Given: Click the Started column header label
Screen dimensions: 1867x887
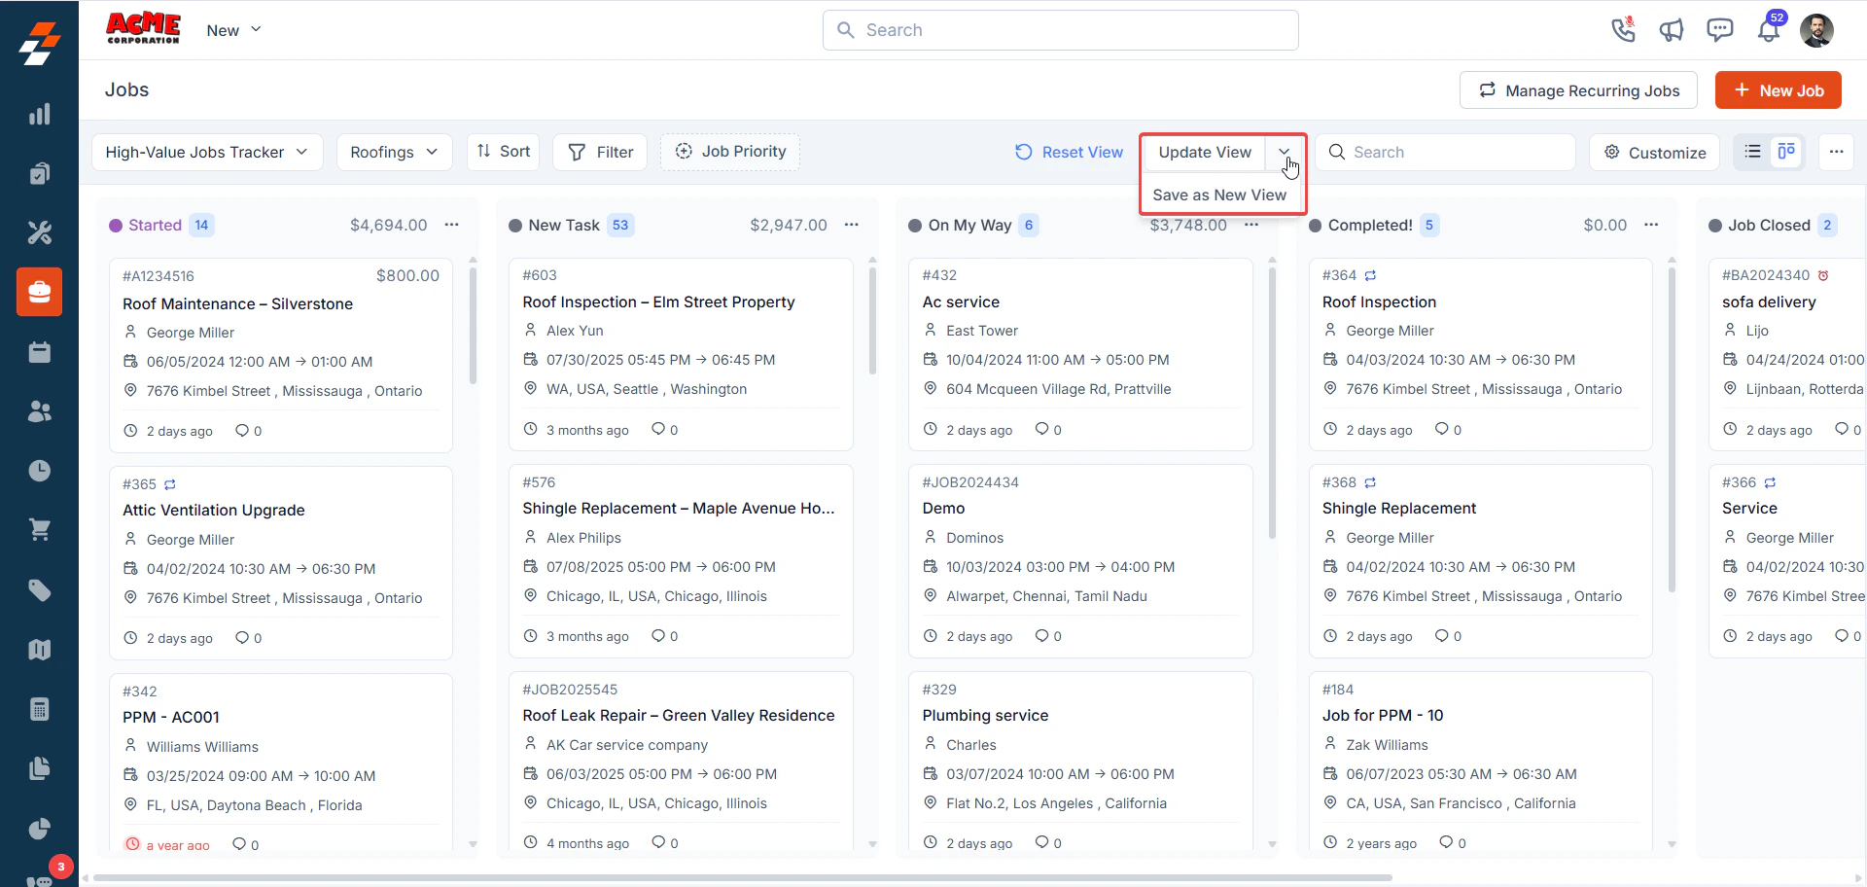Looking at the screenshot, I should coord(155,225).
